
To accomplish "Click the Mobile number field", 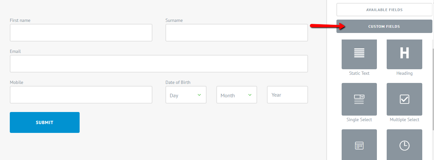I will point(81,95).
